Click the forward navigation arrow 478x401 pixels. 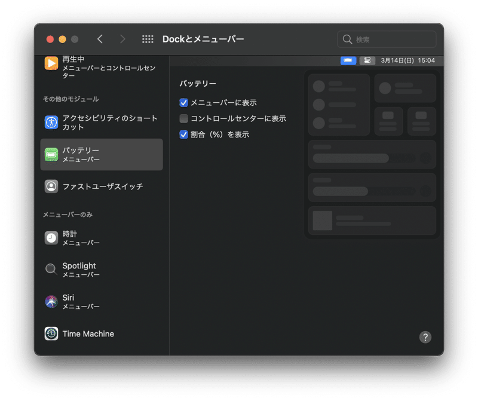click(x=122, y=39)
